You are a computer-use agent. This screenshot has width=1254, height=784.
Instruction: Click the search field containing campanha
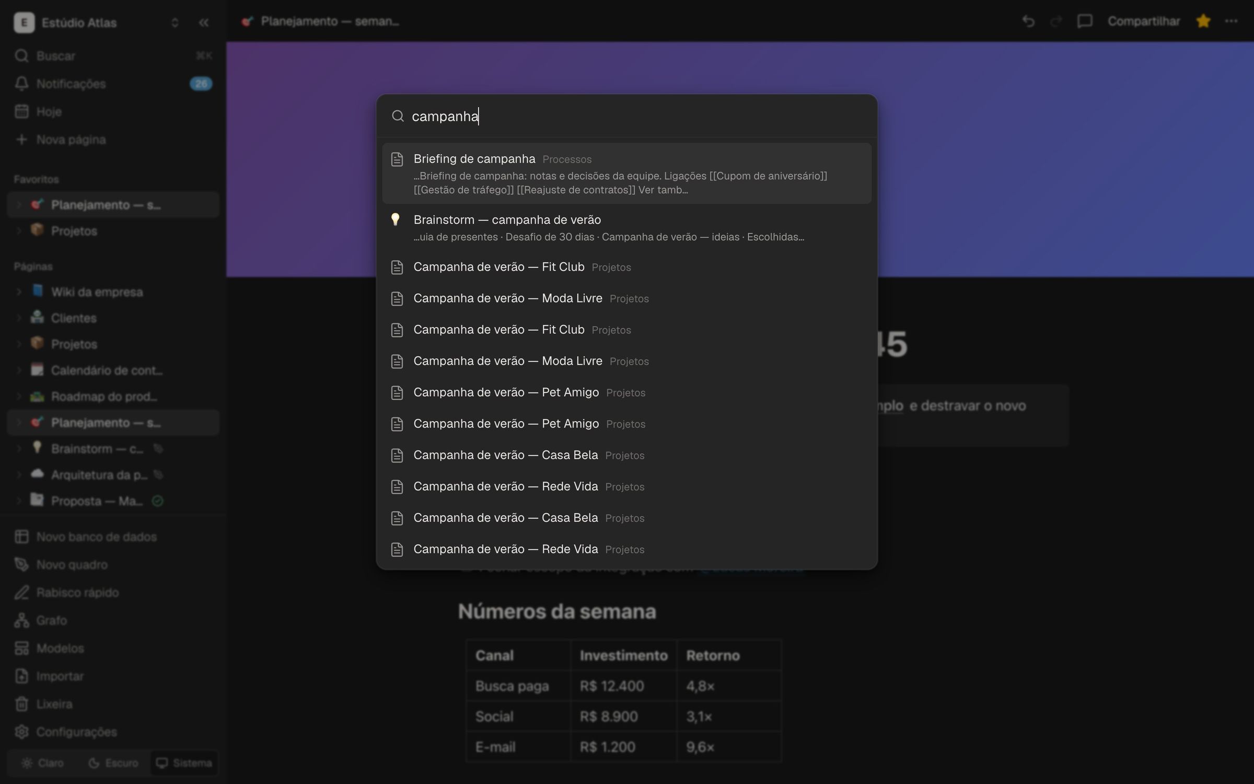click(626, 116)
